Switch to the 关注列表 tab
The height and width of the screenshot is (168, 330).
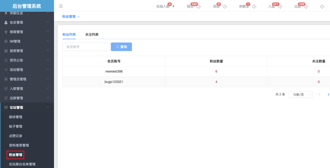(92, 35)
